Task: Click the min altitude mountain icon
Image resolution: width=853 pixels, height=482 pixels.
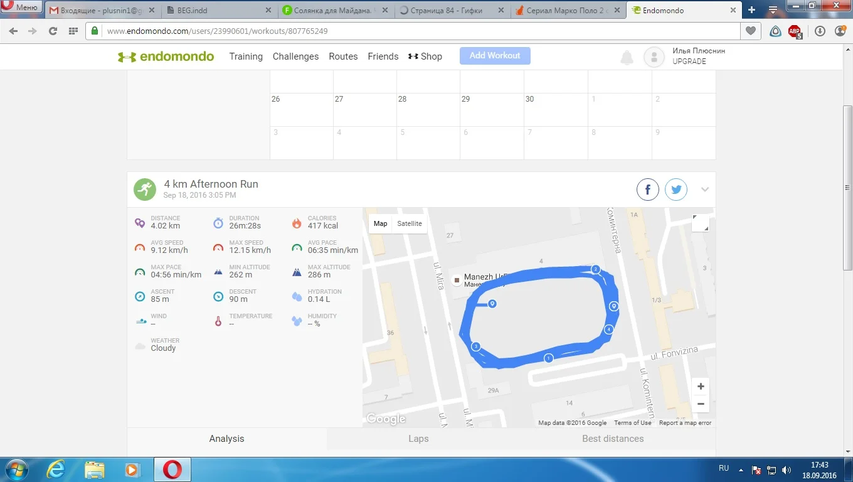Action: coord(218,272)
